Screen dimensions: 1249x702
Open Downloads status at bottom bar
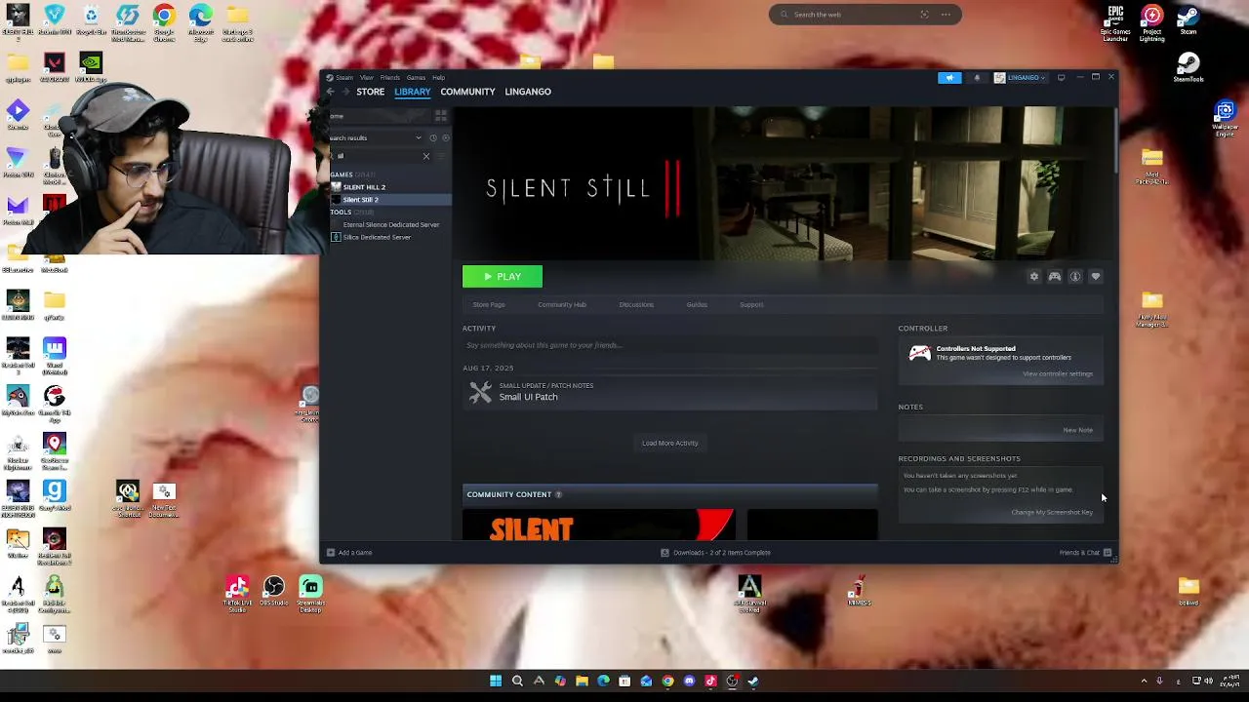point(715,553)
